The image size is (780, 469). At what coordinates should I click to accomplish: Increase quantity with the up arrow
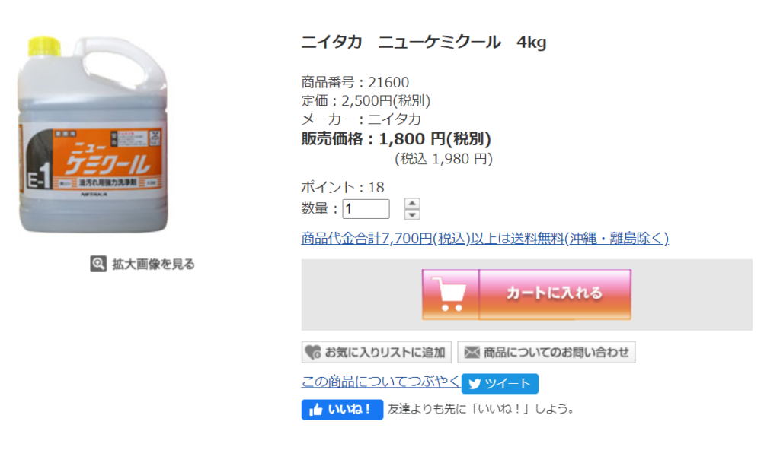[412, 204]
